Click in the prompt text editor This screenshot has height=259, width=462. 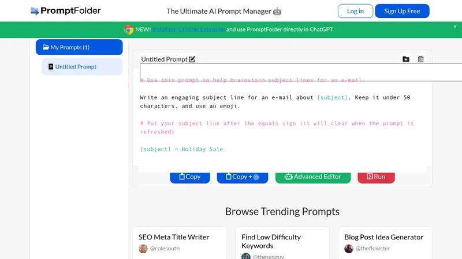pyautogui.click(x=282, y=117)
